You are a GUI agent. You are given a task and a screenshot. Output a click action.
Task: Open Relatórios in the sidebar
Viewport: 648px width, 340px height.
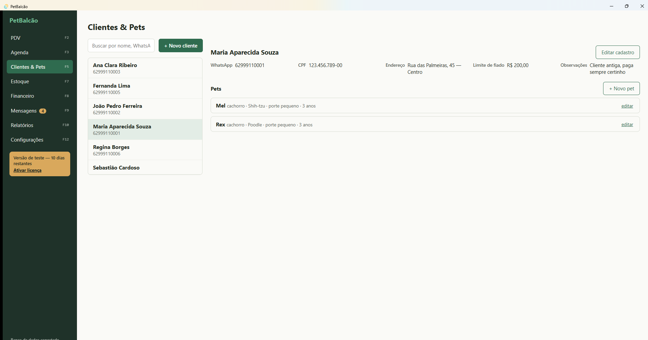tap(40, 125)
